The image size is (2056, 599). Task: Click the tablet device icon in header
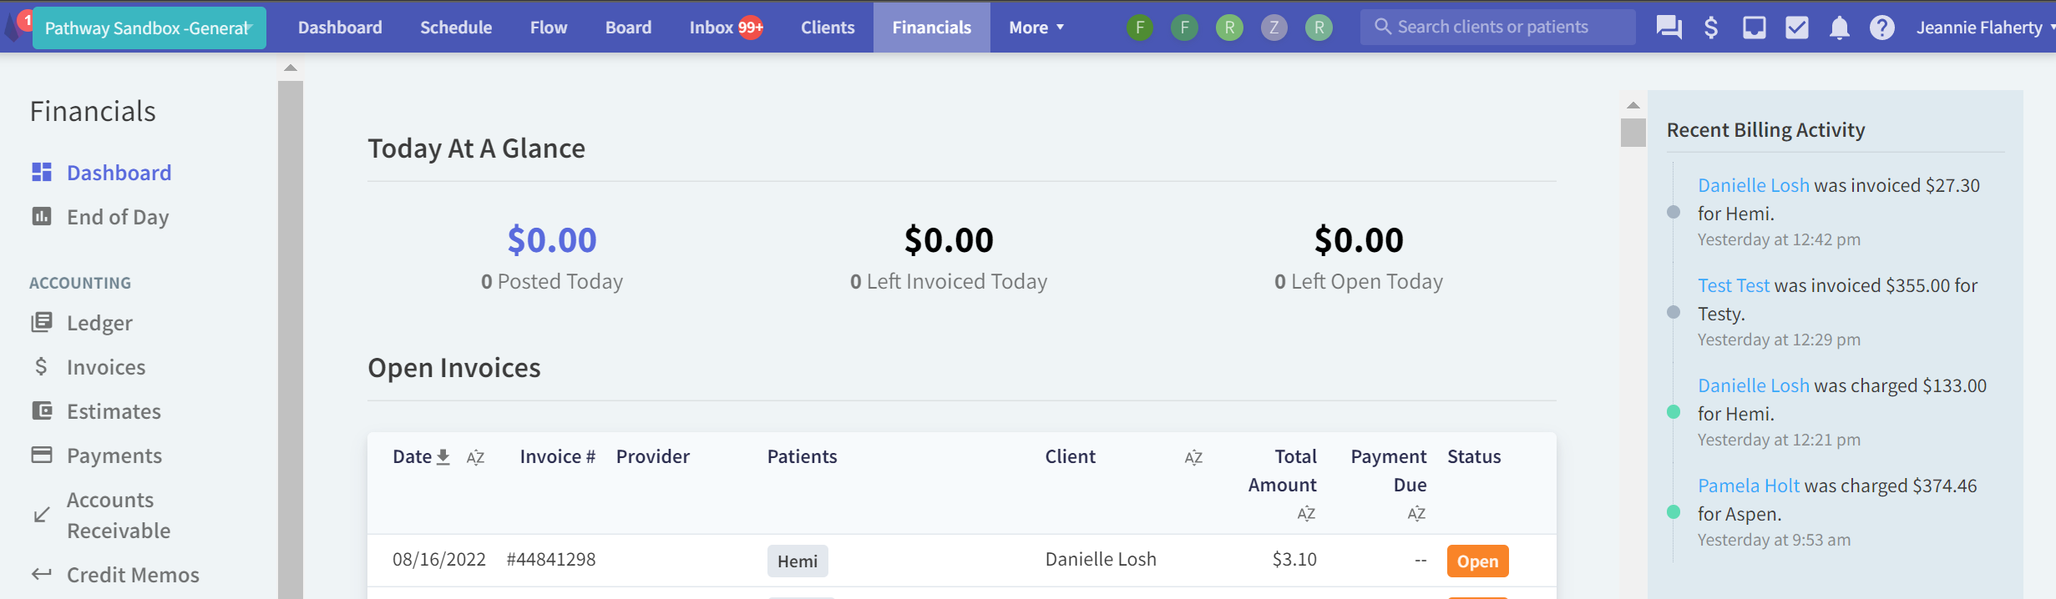(1754, 28)
